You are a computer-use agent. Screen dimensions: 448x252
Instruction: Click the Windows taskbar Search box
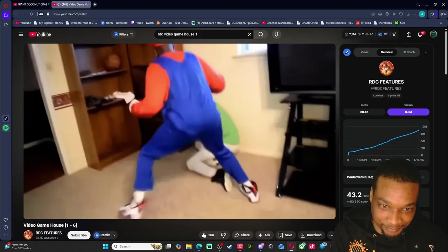pos(137,246)
